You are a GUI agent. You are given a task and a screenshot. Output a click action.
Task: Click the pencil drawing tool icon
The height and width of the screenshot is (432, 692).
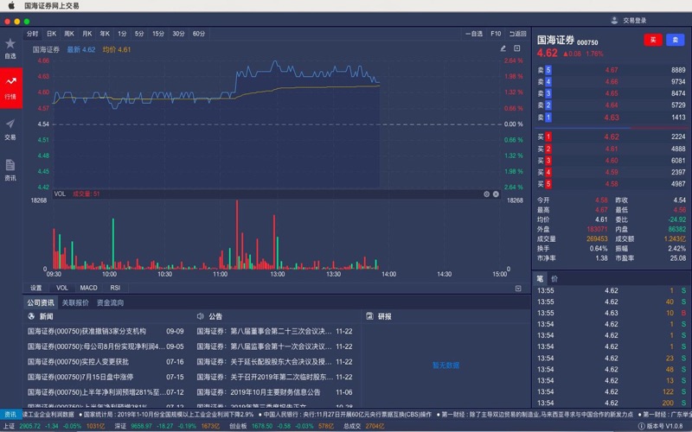pos(503,48)
